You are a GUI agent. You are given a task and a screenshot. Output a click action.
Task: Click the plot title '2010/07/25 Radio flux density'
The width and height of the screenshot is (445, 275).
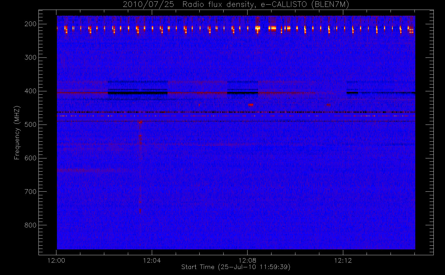[x=236, y=5]
